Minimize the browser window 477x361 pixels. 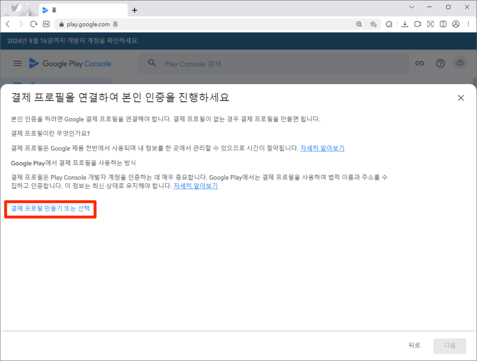click(429, 7)
